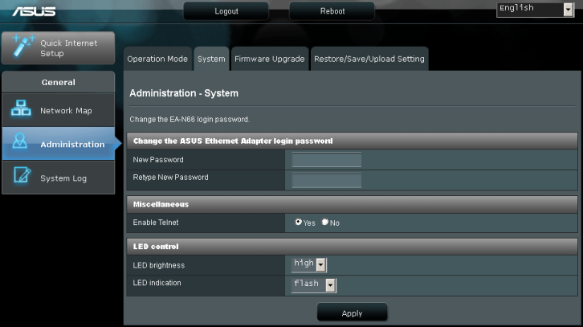Image resolution: width=583 pixels, height=327 pixels.
Task: Click the Logout button
Action: pos(226,11)
